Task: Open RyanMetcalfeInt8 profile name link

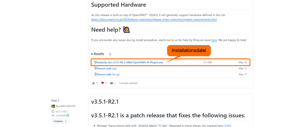Action: [x=65, y=106]
